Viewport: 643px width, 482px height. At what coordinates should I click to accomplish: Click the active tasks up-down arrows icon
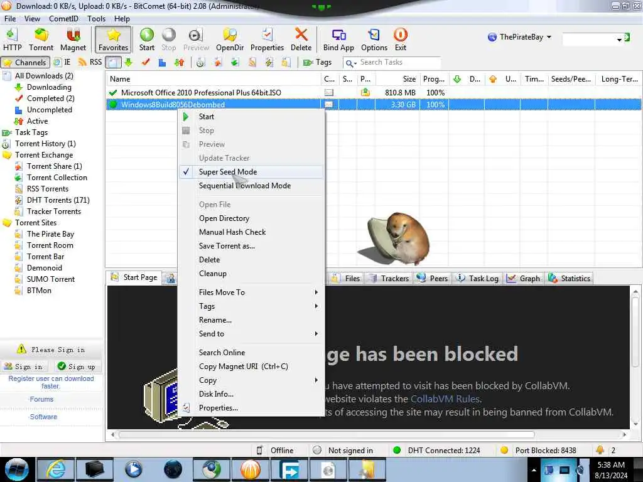(x=179, y=62)
